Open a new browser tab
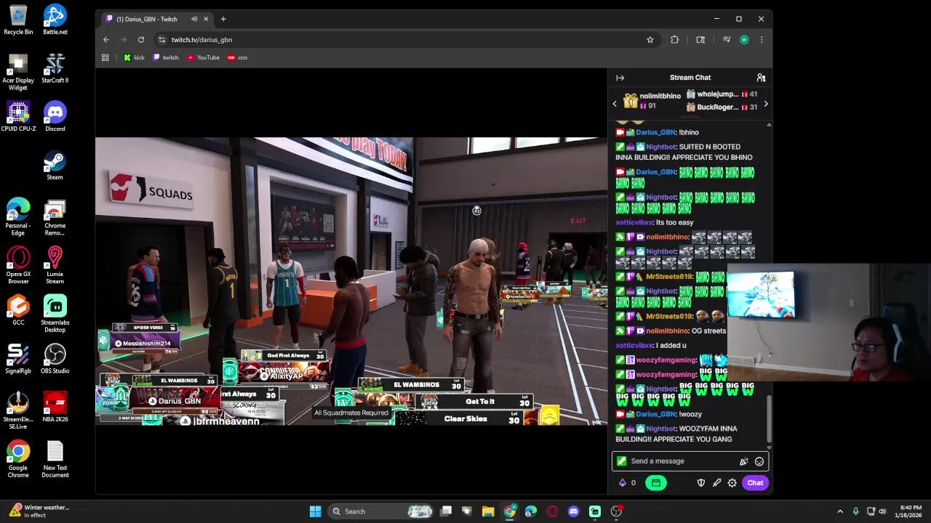931x523 pixels. click(223, 19)
